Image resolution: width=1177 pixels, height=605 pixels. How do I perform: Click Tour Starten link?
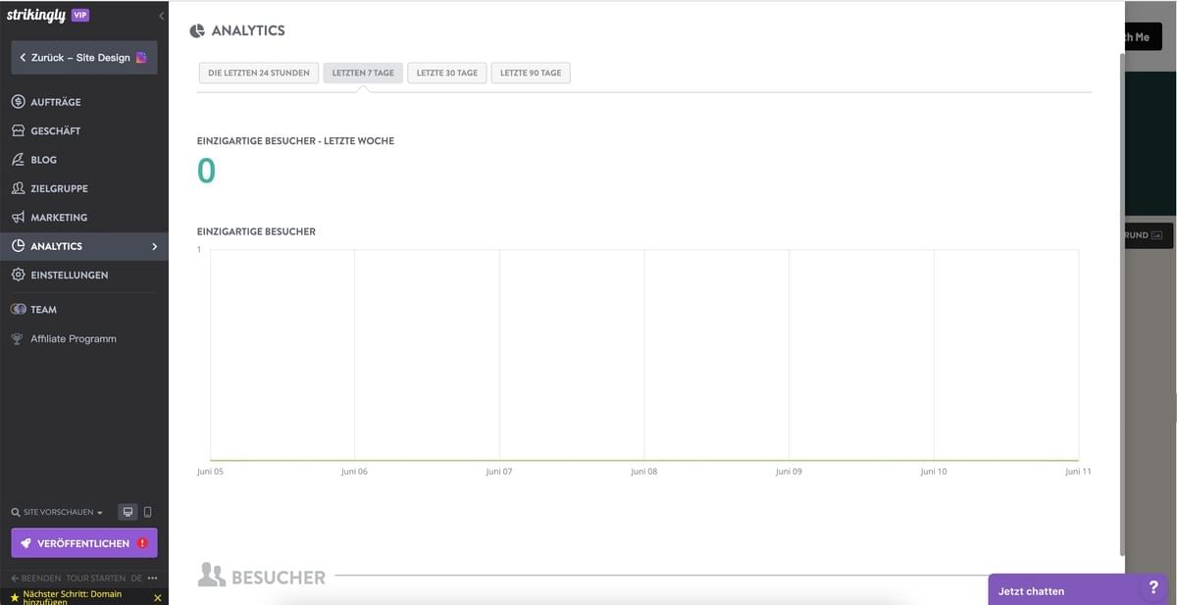point(96,579)
